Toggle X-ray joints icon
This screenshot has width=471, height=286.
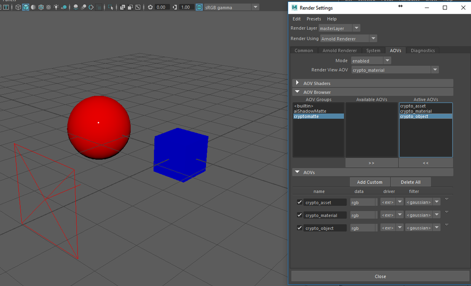tap(138, 7)
